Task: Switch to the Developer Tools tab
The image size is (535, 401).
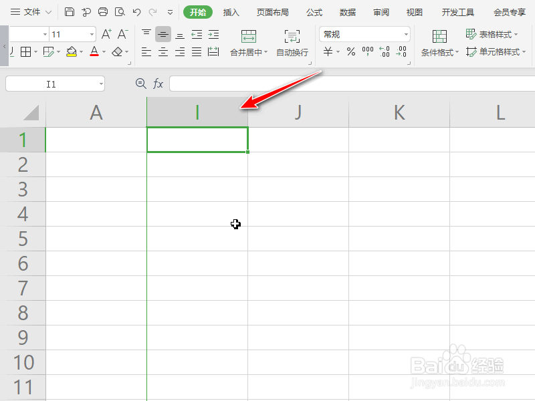Action: click(458, 12)
